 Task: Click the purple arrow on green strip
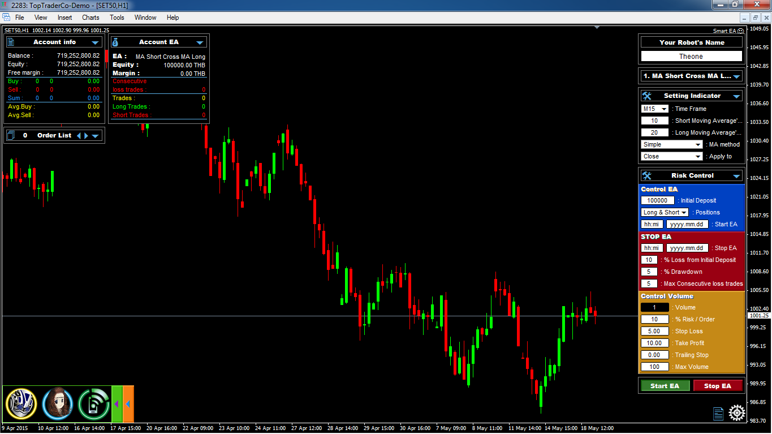(117, 403)
